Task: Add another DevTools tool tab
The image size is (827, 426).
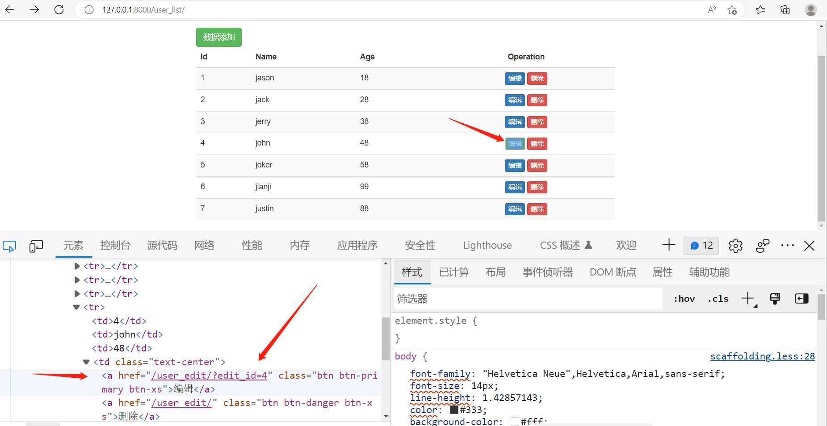Action: pos(669,245)
